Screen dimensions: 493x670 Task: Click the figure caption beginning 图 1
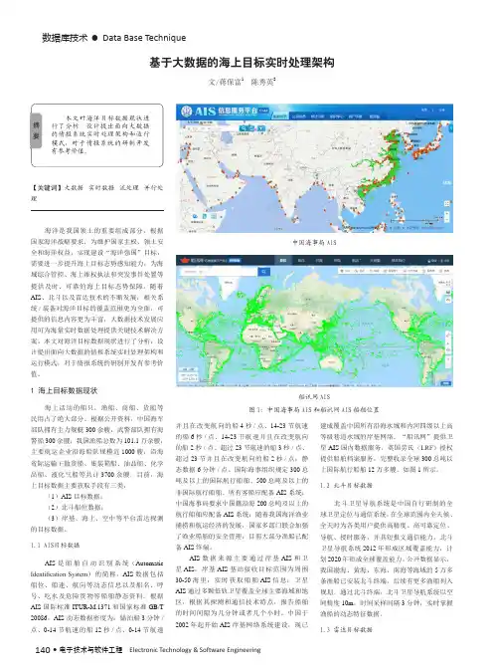(x=314, y=409)
